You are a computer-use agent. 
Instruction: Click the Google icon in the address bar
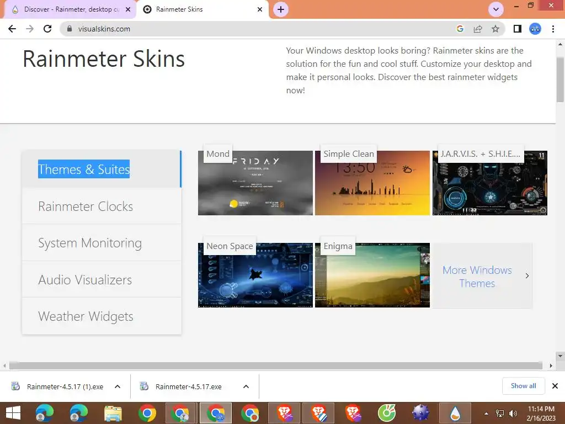click(x=460, y=29)
